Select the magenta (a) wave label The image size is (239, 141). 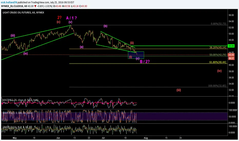click(82, 47)
